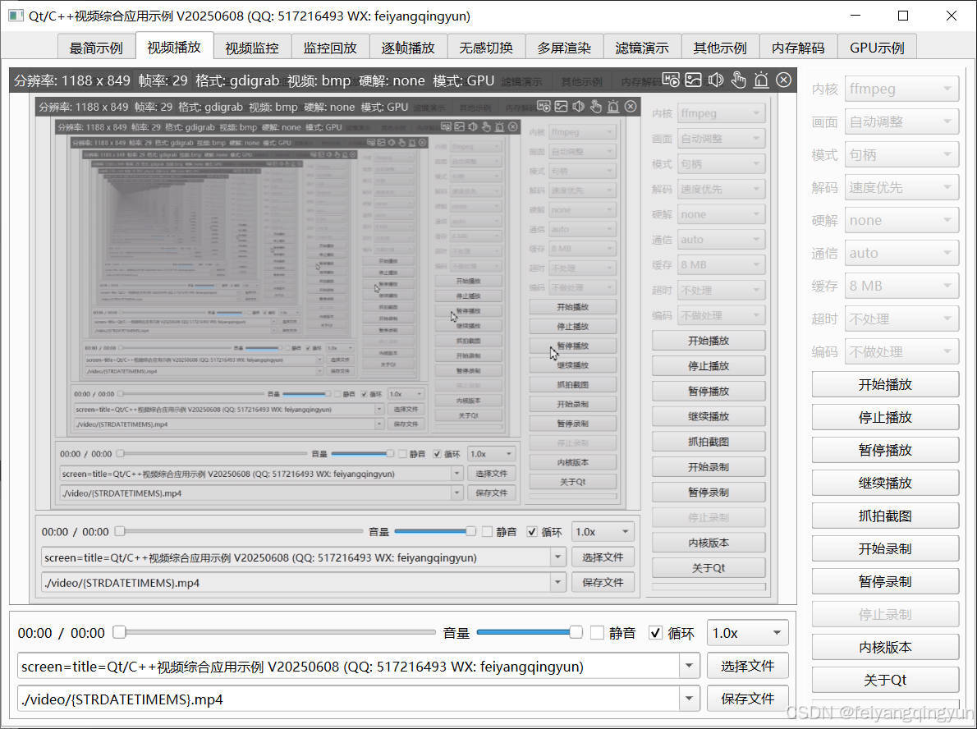Click the 缓存 label in settings panel
977x729 pixels.
click(x=825, y=286)
